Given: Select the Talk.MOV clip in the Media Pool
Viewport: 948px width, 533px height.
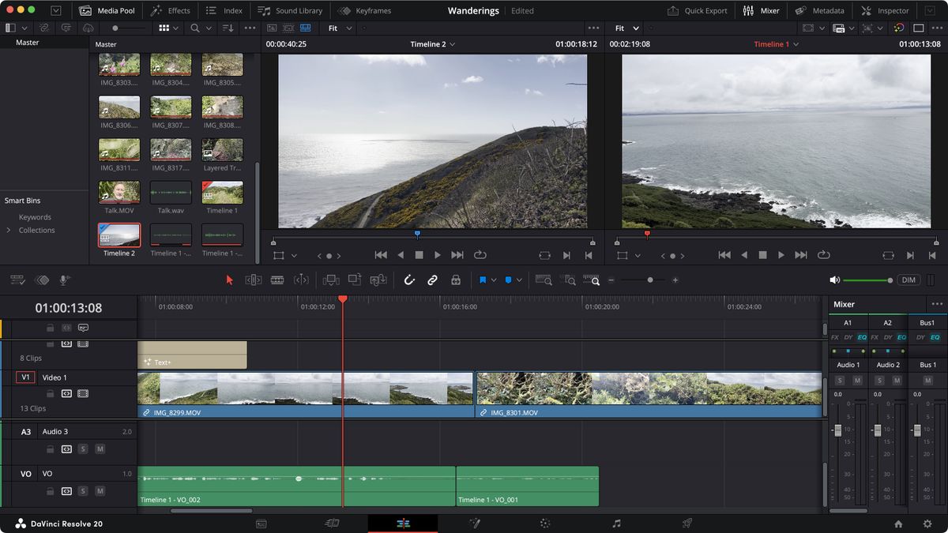Looking at the screenshot, I should pos(118,192).
